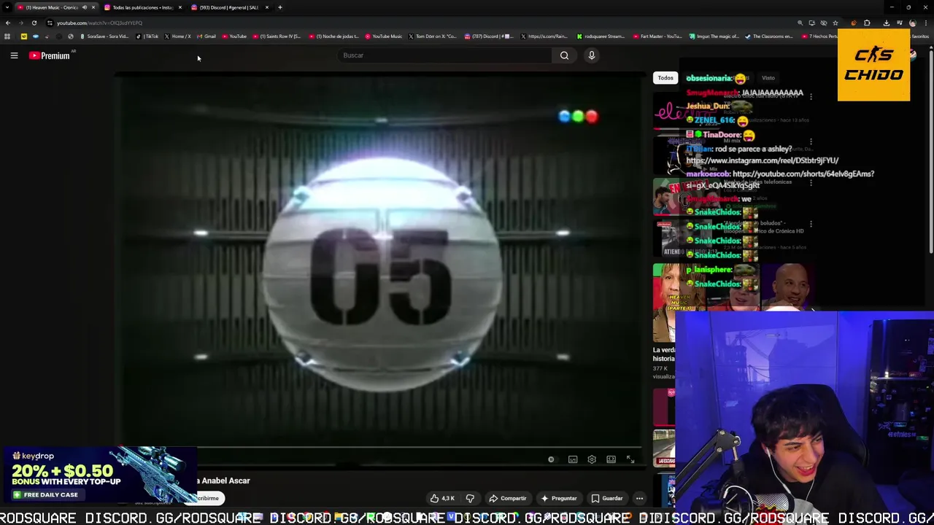
Task: Click the youtube.com address bar URL
Action: click(100, 23)
